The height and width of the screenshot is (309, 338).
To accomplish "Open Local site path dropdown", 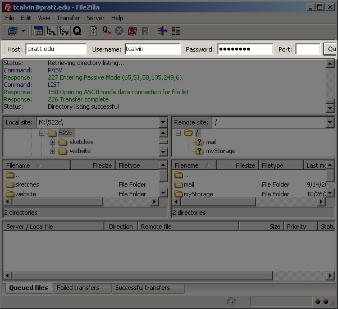I will point(163,122).
